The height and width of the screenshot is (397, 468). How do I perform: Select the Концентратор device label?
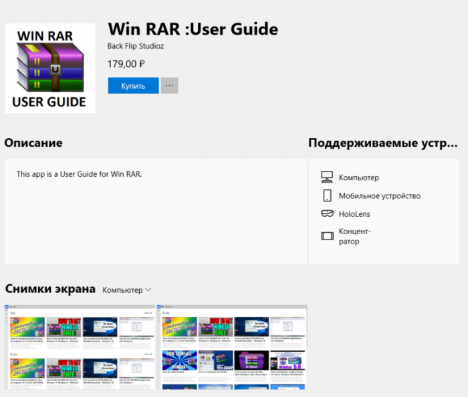coord(354,236)
